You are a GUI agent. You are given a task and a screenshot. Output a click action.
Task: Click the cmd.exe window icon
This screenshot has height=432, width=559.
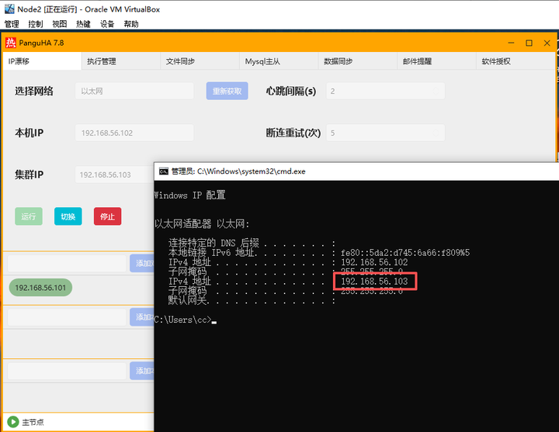coord(164,171)
